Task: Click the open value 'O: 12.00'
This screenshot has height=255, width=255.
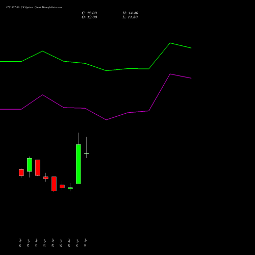Action: pos(89,17)
